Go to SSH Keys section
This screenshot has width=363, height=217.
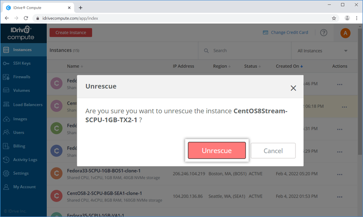coord(22,63)
